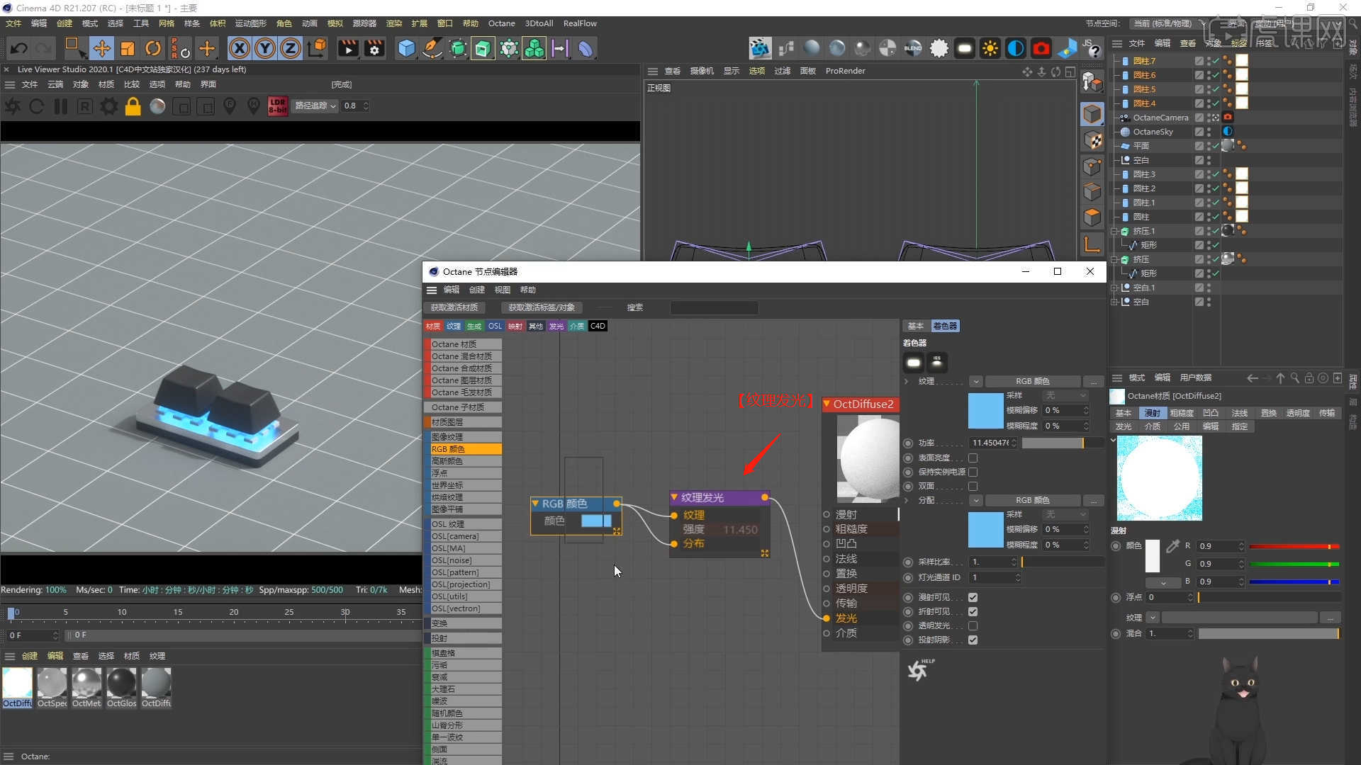This screenshot has width=1361, height=765.
Task: Open 纹理 shader type dropdown arrow
Action: (976, 381)
